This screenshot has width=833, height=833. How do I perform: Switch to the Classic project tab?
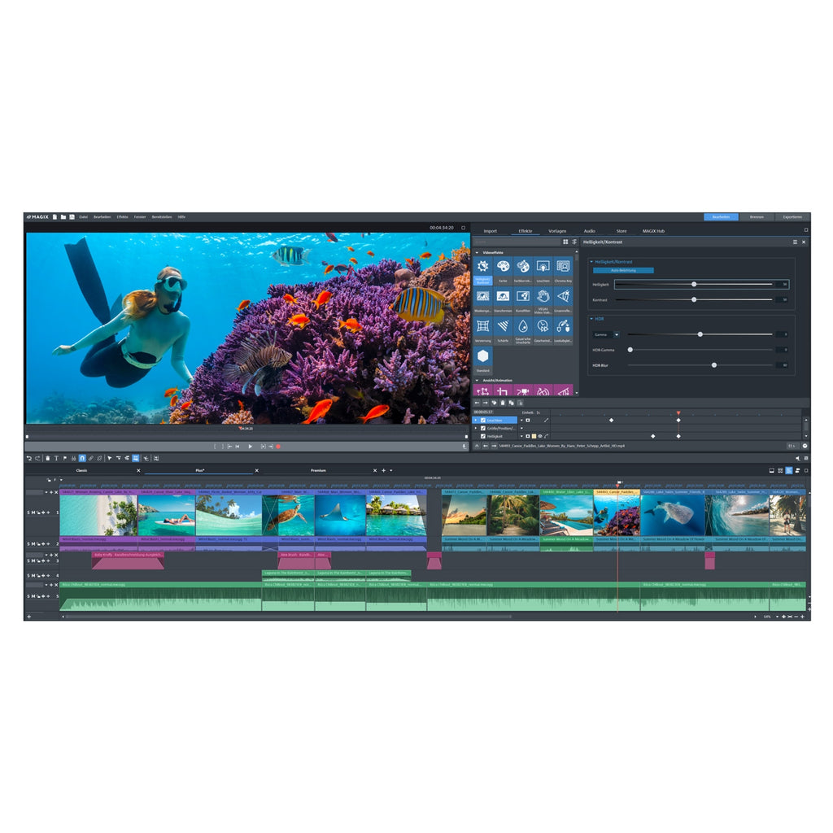(x=81, y=470)
